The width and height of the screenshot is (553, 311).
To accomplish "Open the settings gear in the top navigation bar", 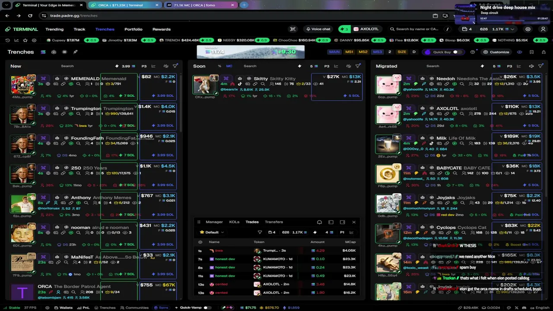I will (x=528, y=29).
